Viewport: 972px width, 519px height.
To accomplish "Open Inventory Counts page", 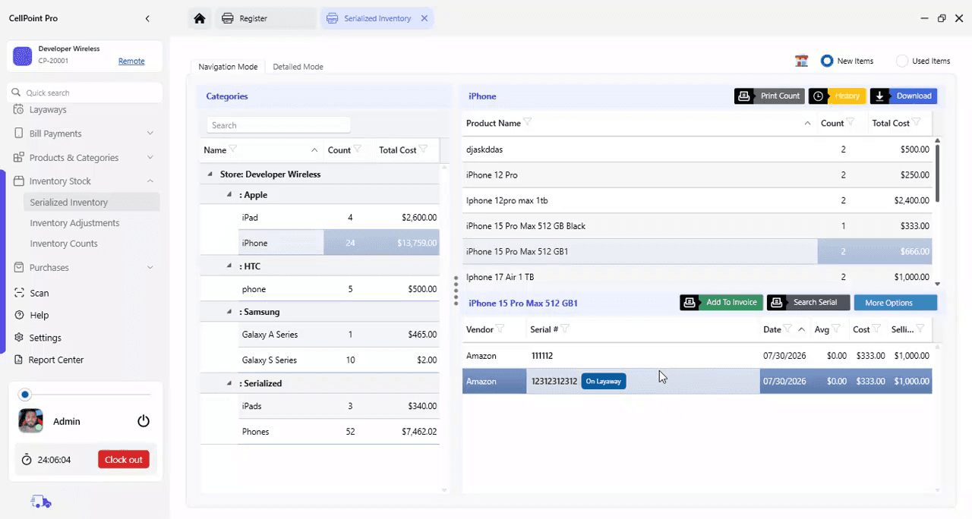I will (64, 244).
